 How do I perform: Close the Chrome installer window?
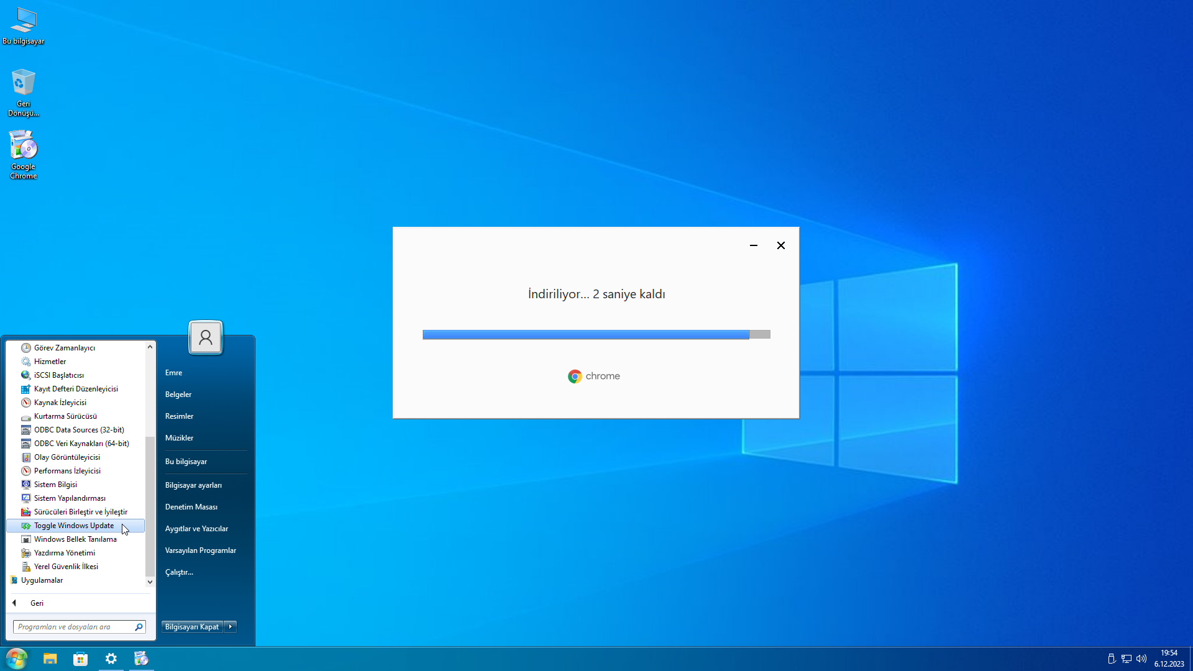(781, 245)
